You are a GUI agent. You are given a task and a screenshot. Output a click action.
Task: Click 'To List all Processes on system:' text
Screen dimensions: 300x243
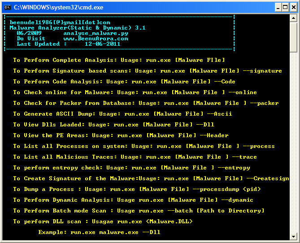coord(70,146)
